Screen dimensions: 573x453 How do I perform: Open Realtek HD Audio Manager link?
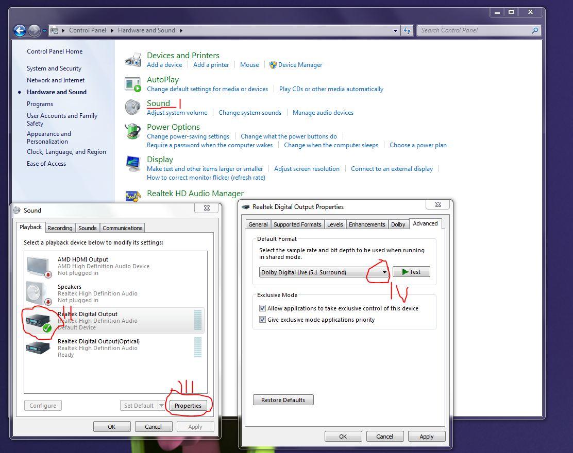[195, 194]
